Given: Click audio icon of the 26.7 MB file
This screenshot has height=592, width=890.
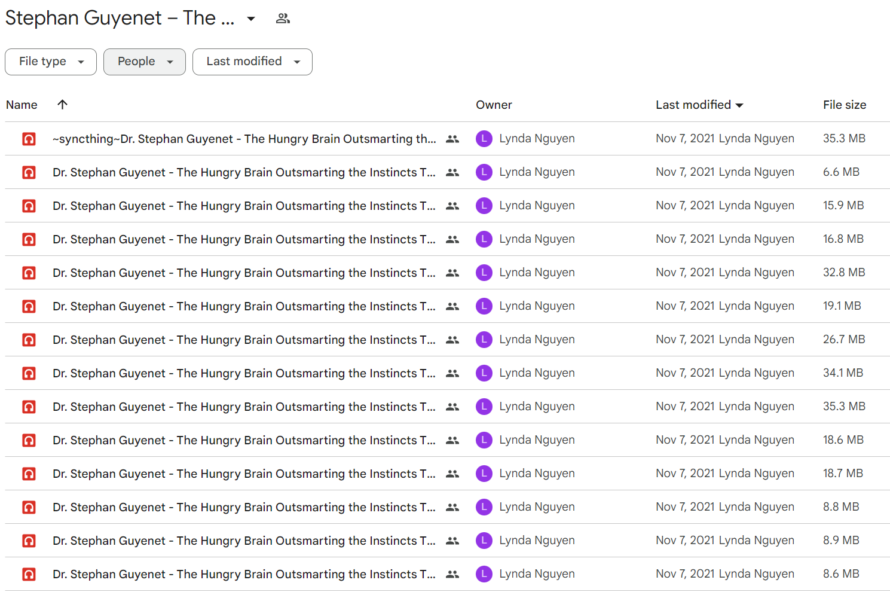Looking at the screenshot, I should 29,340.
